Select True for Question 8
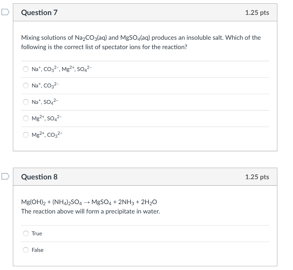The width and height of the screenshot is (293, 270). click(25, 234)
